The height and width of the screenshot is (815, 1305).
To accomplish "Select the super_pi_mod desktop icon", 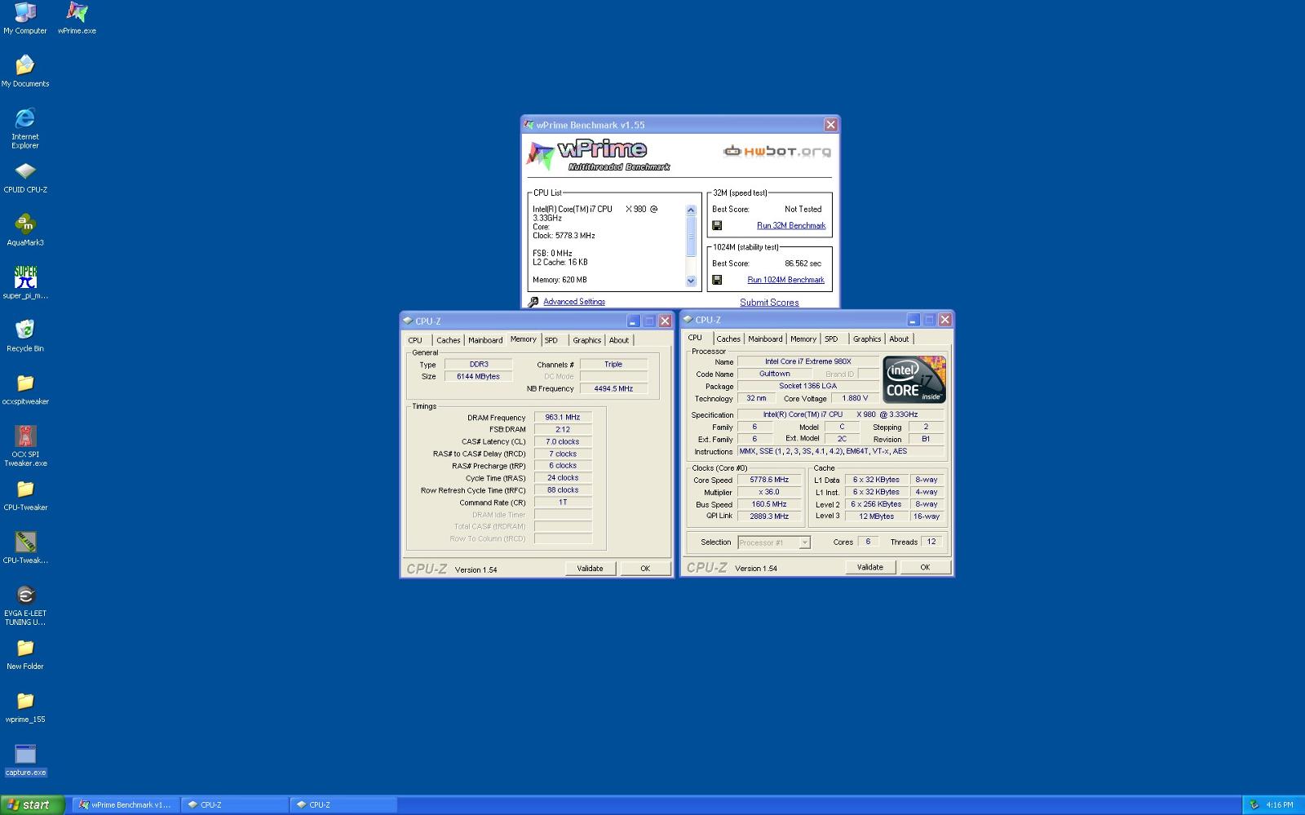I will coord(25,283).
